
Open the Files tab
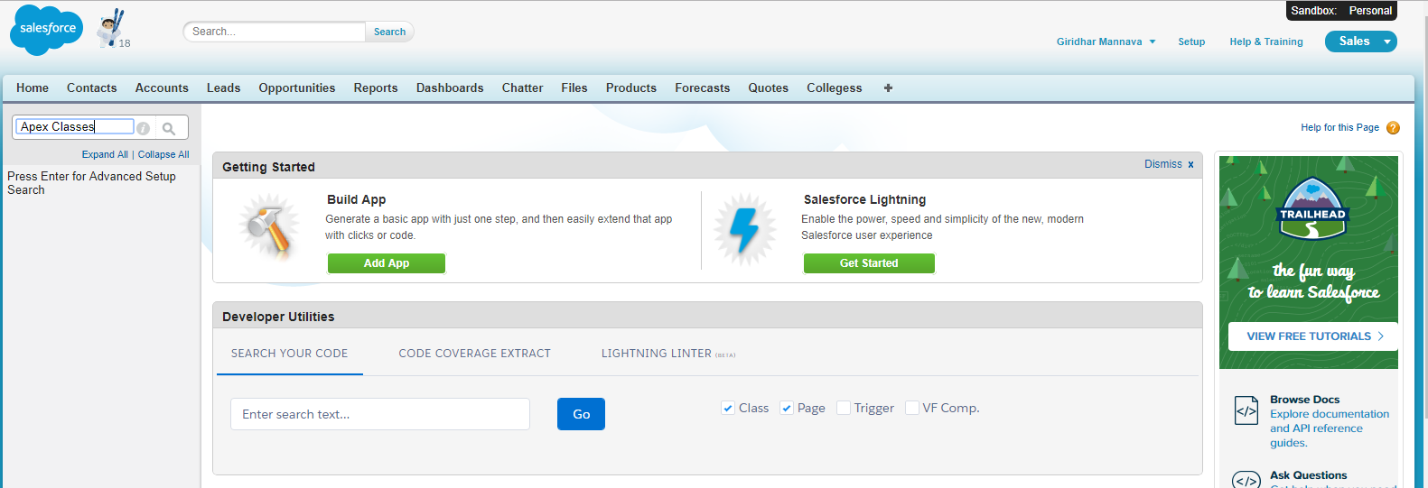click(574, 87)
